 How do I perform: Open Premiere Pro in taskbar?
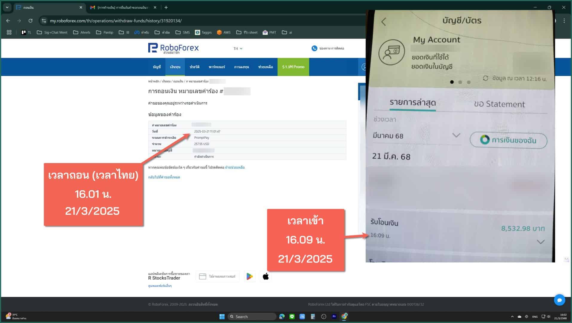click(x=334, y=316)
